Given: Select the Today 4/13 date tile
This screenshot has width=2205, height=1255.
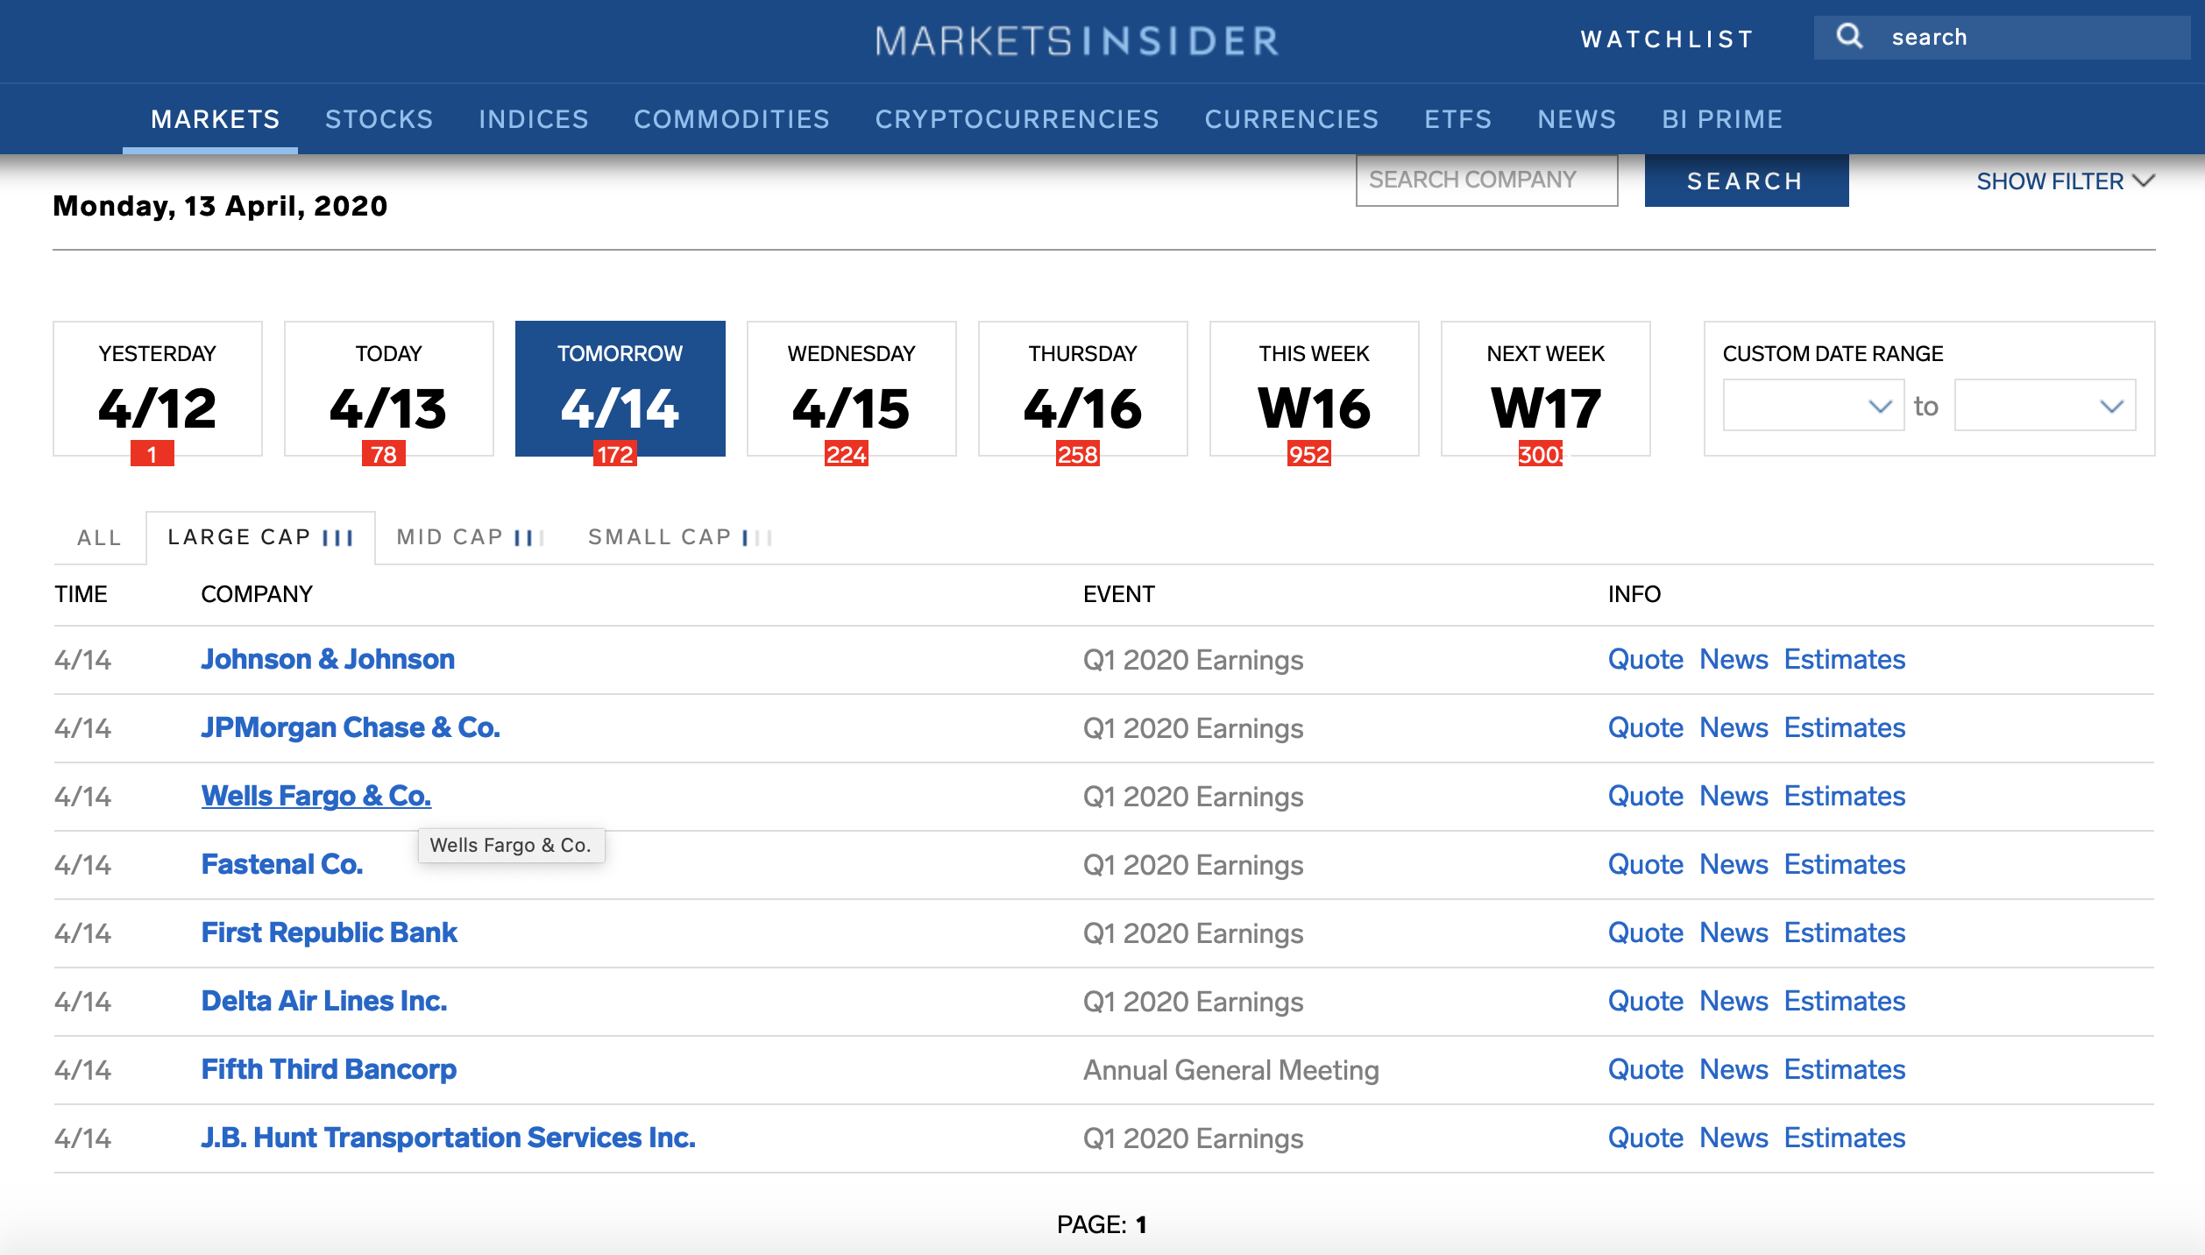Looking at the screenshot, I should tap(388, 388).
